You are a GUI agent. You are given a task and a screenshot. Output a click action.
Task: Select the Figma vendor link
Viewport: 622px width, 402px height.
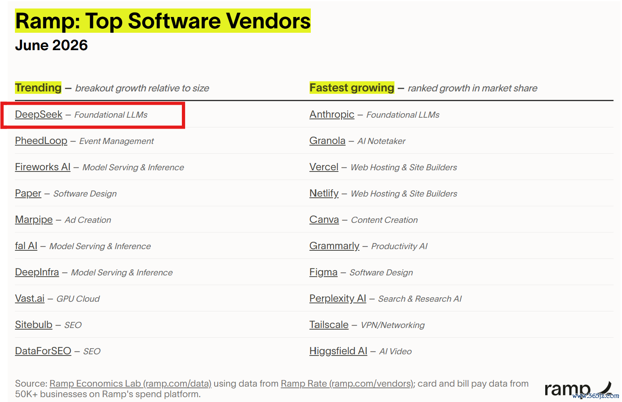(323, 272)
